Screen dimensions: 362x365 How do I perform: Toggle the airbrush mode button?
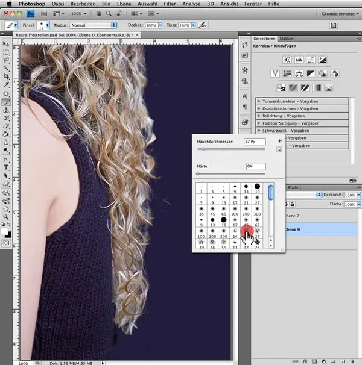[x=202, y=25]
